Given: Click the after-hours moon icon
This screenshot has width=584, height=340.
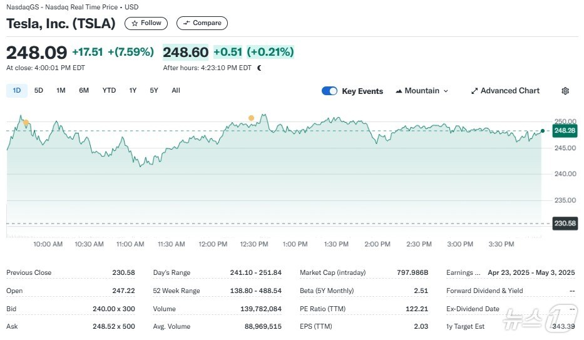Looking at the screenshot, I should [260, 68].
